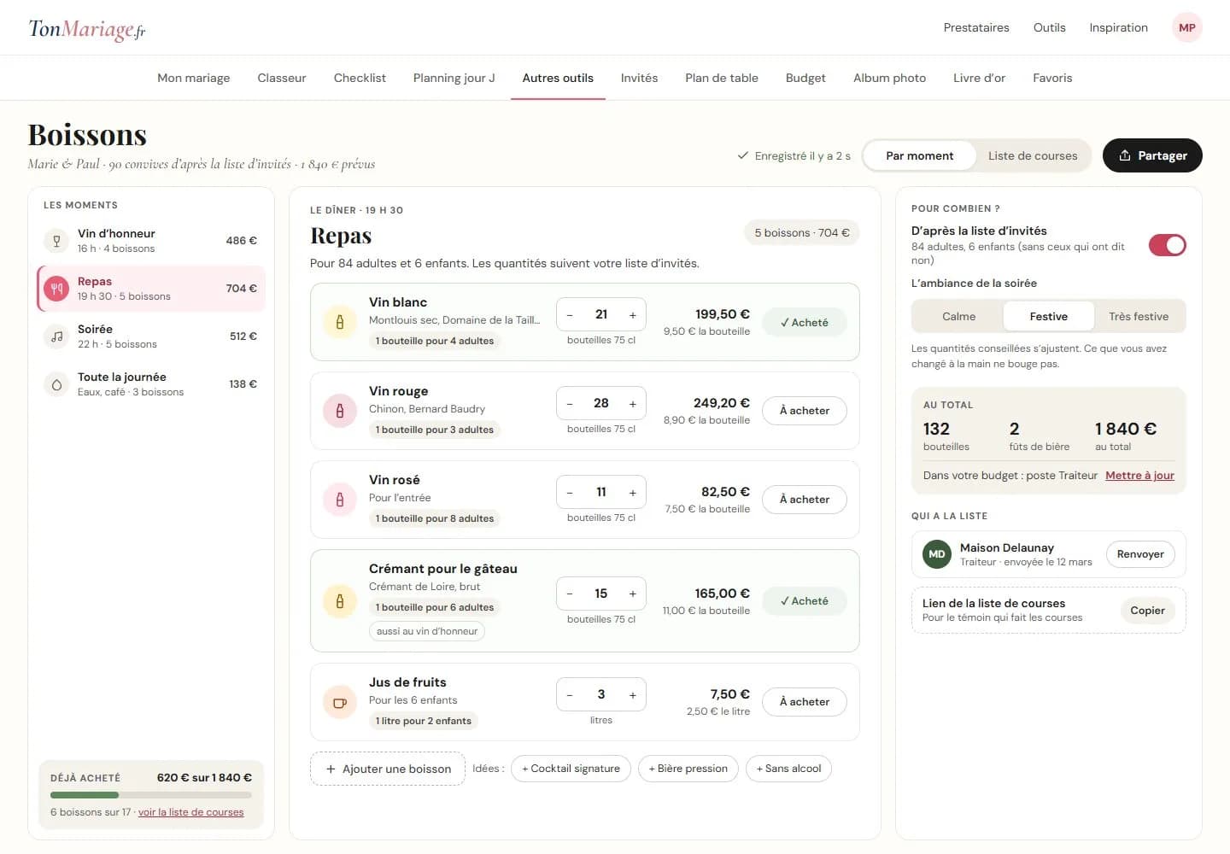Add the Cocktail signature idea
Image resolution: width=1230 pixels, height=854 pixels.
pos(571,769)
